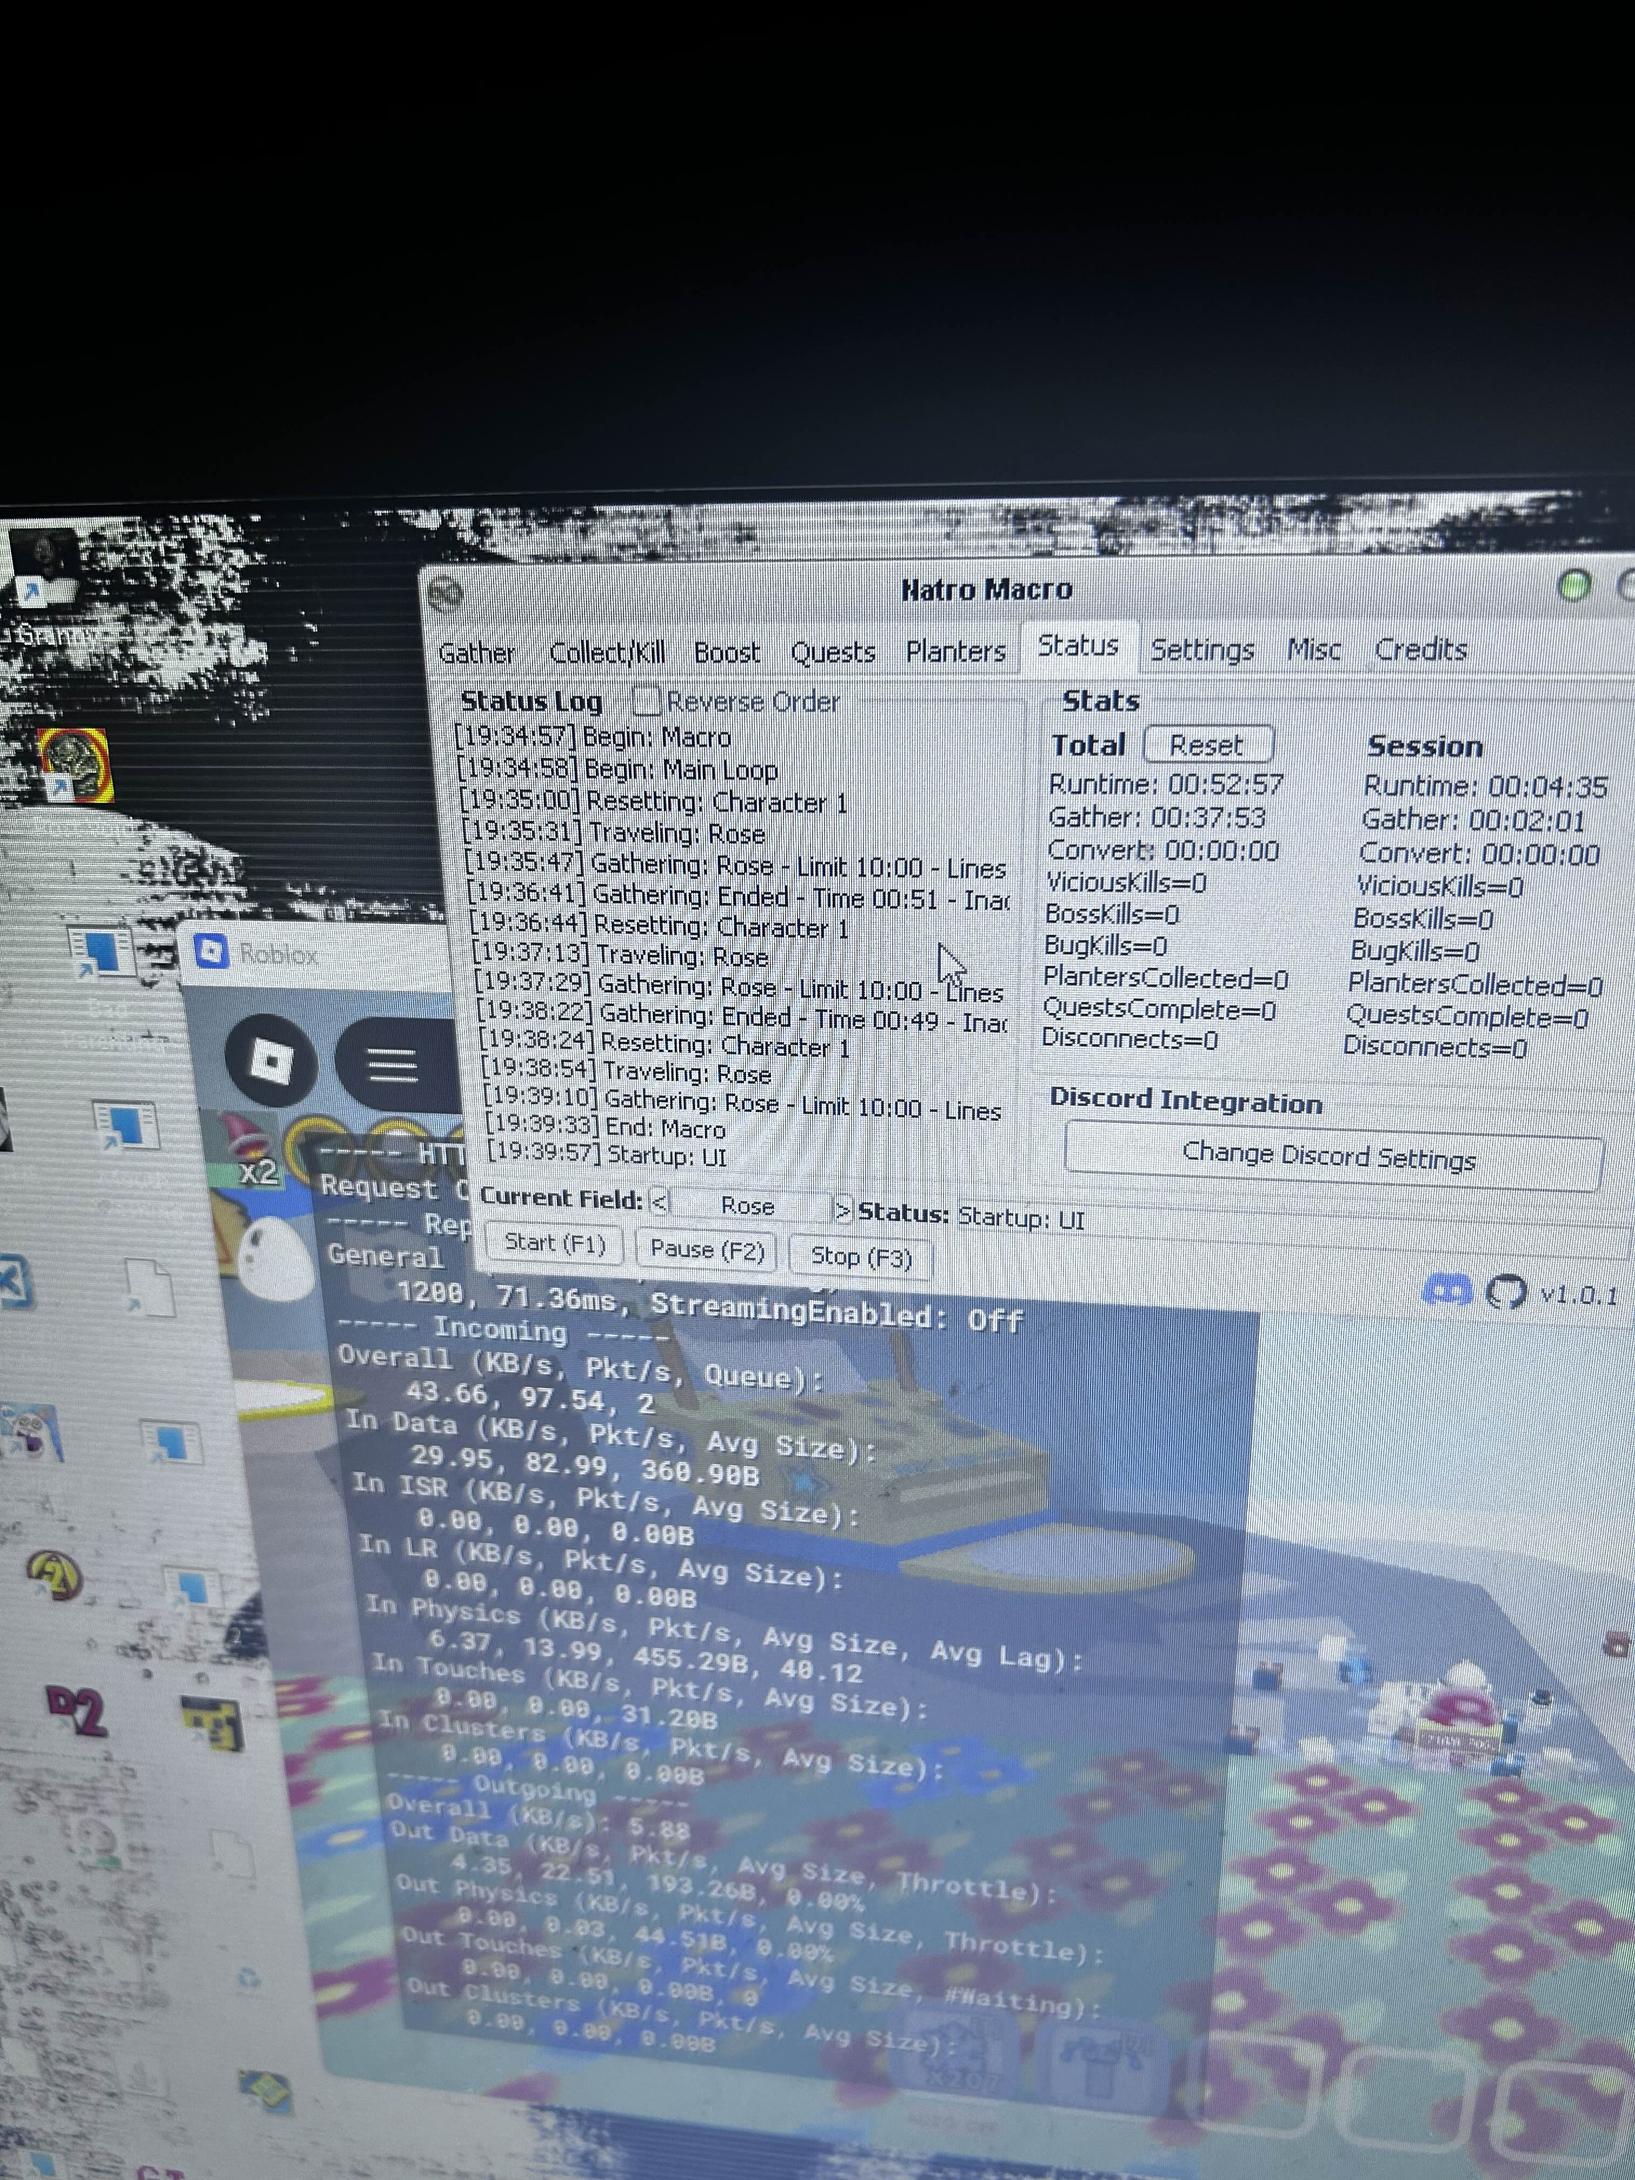Click the Roblox logo menu button
The image size is (1635, 2180).
pos(270,1061)
